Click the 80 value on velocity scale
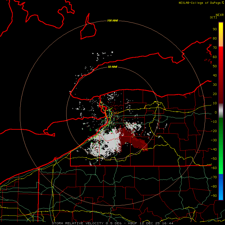This screenshot has width=225, height=225. click(215, 38)
